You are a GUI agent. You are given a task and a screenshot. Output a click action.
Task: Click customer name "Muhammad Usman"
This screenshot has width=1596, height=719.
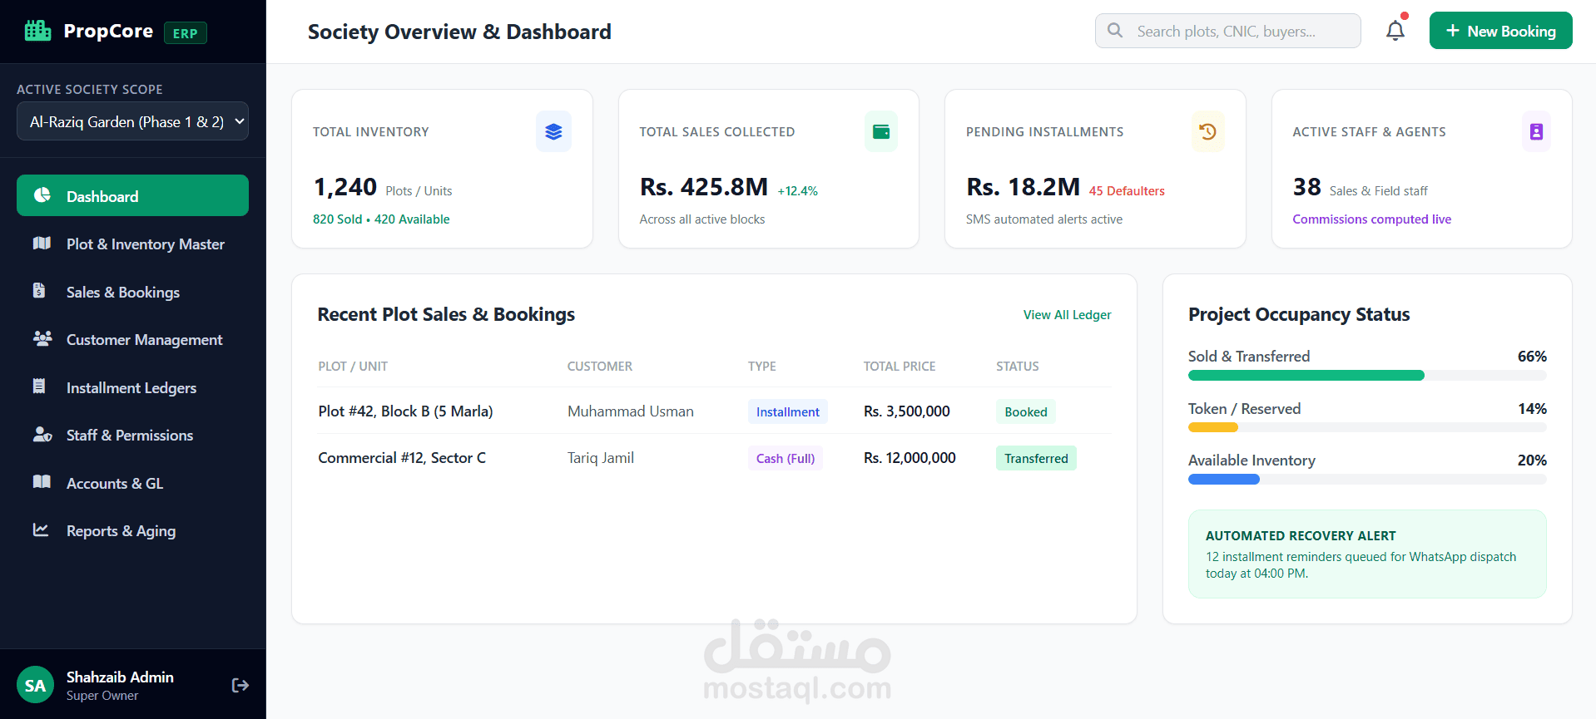[x=630, y=411]
